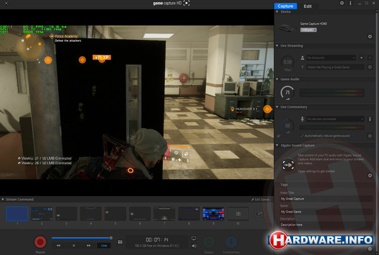Click the Video Title field My Great Capture
379x255 pixels.
pos(326,199)
